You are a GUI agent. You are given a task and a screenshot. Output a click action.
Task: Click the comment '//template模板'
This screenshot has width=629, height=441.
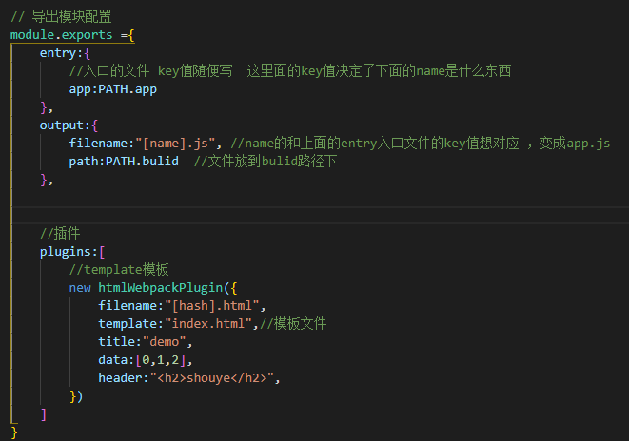coord(119,270)
